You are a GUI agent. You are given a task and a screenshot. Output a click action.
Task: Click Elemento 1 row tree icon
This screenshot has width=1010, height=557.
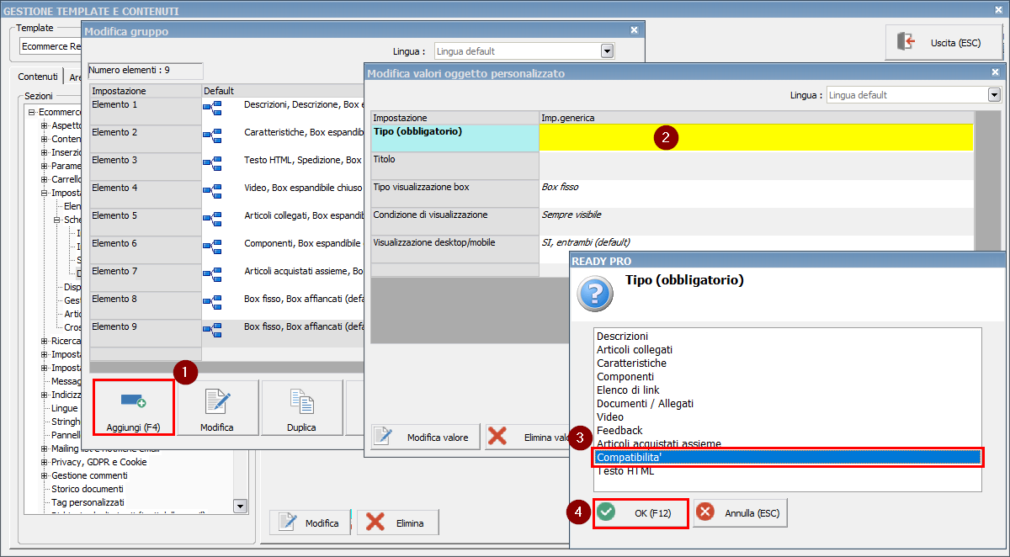pos(212,109)
